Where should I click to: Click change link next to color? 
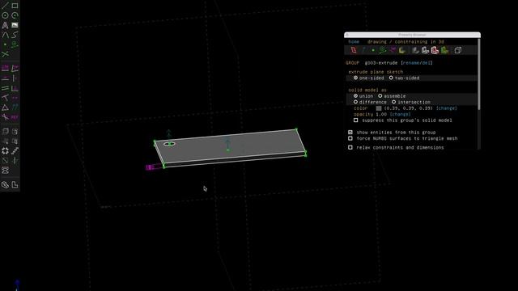447,108
